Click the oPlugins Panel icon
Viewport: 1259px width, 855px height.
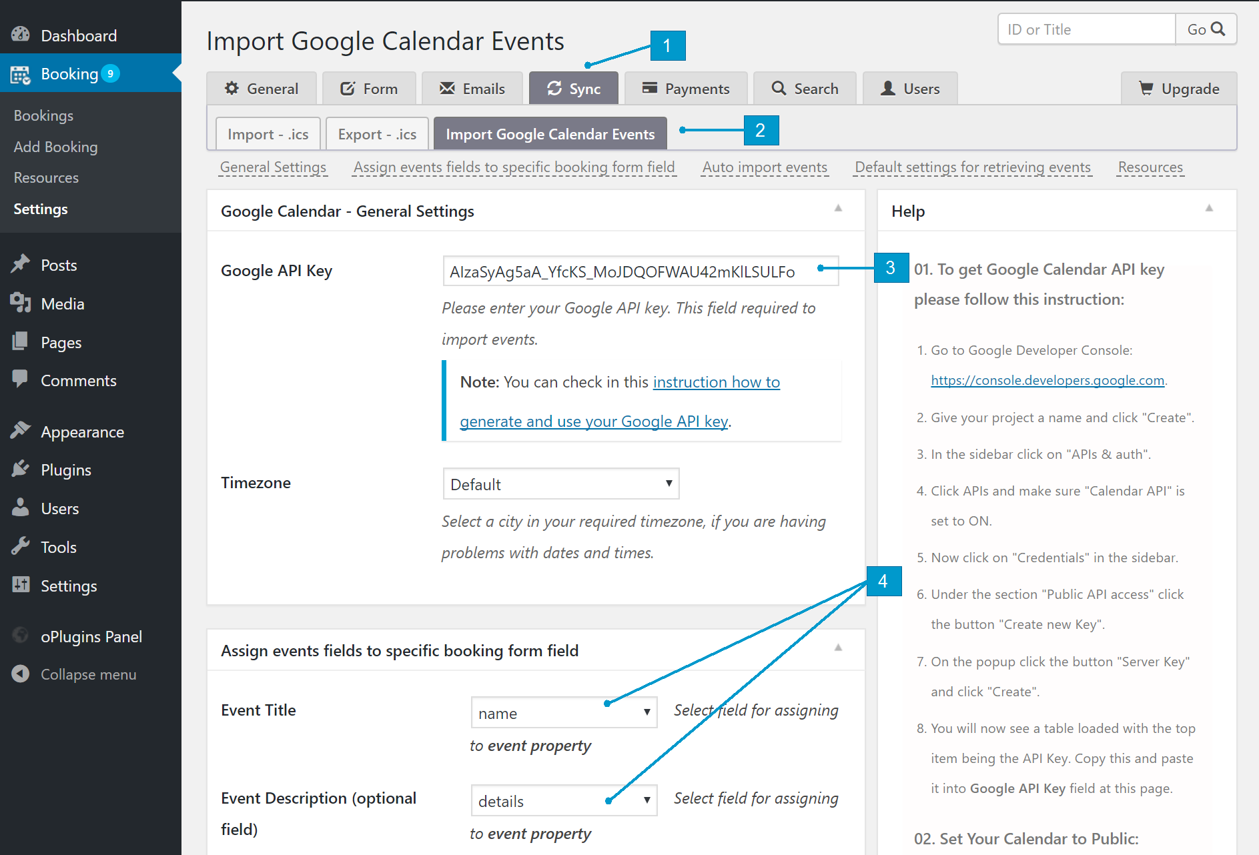(21, 636)
